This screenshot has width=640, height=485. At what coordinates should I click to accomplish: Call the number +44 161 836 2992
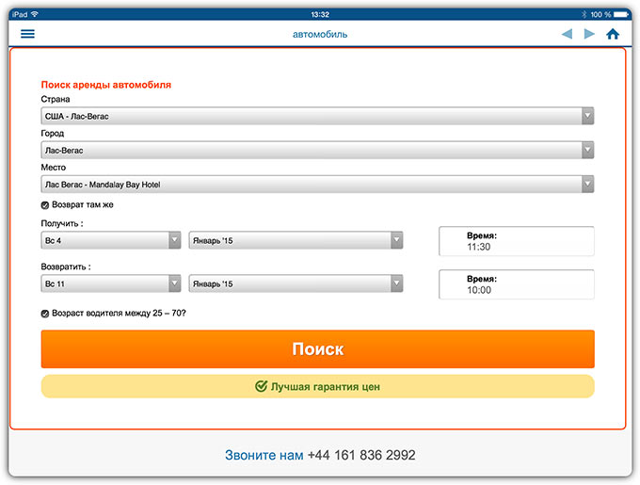tap(361, 455)
